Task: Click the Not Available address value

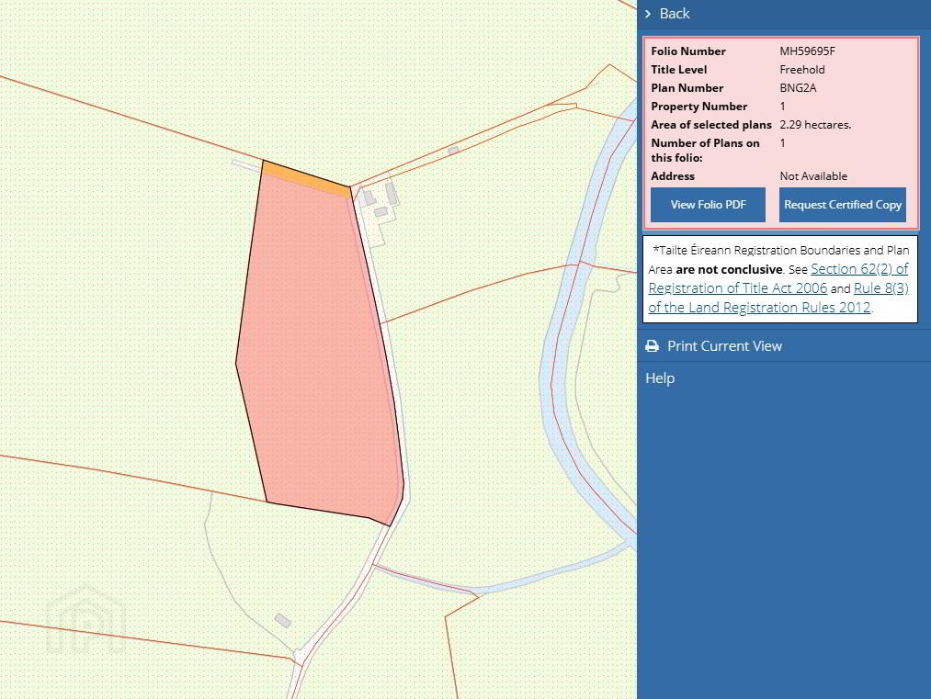Action: click(x=813, y=176)
